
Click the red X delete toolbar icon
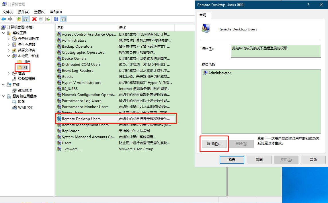click(x=34, y=19)
